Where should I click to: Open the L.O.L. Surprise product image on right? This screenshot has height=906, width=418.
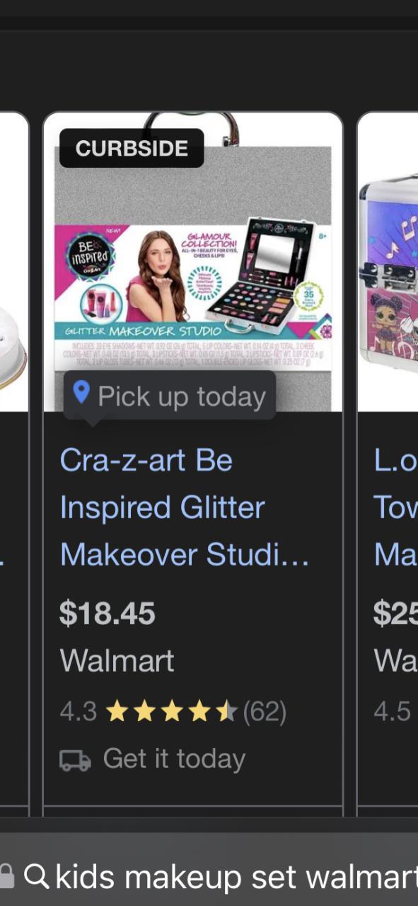(x=388, y=262)
